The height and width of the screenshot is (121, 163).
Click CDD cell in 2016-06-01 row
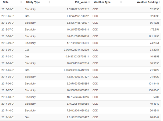(x=95, y=23)
